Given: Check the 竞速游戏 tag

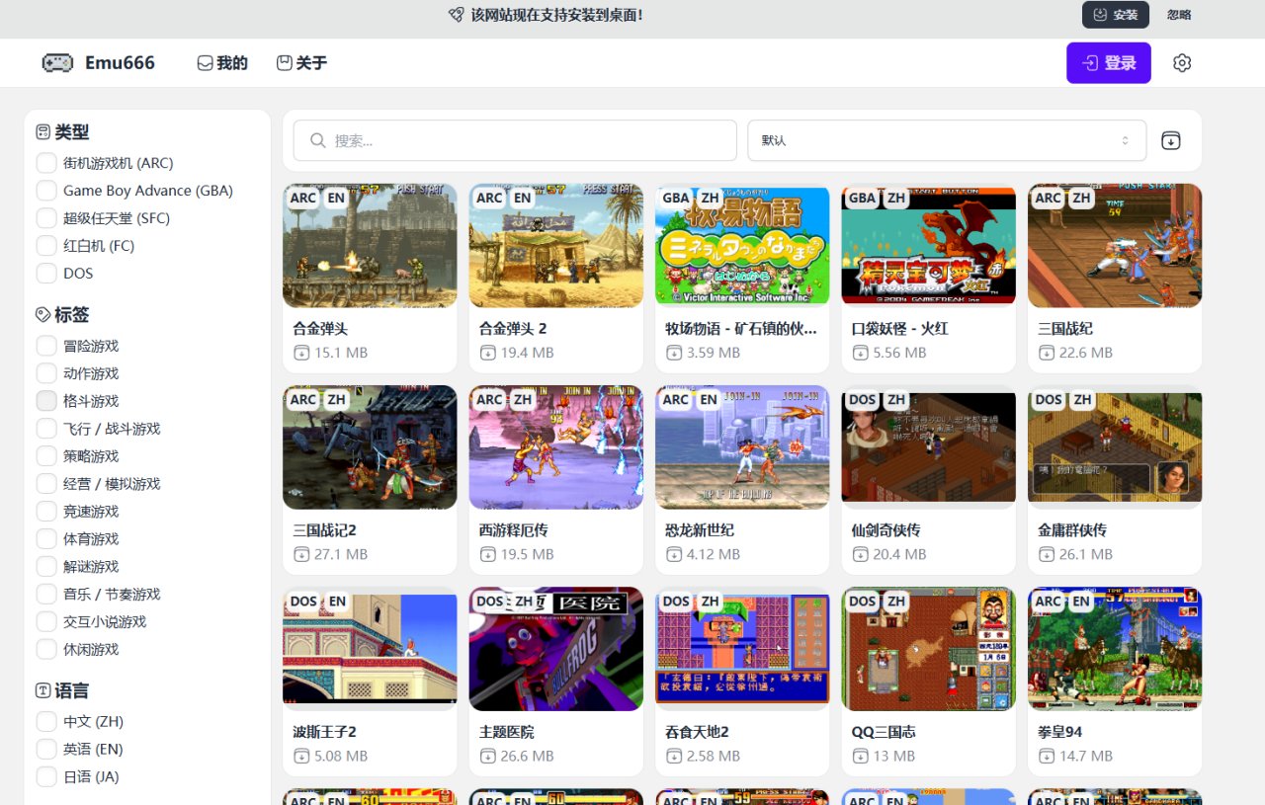Looking at the screenshot, I should point(45,512).
